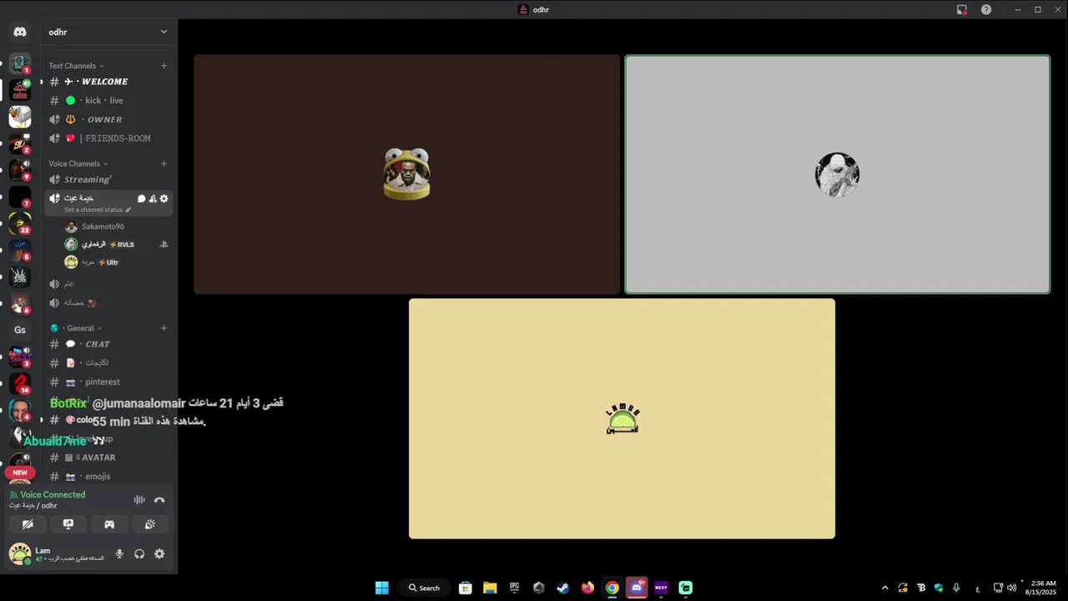Viewport: 1068px width, 601px height.
Task: Turn on camera in voice panel
Action: pos(28,524)
